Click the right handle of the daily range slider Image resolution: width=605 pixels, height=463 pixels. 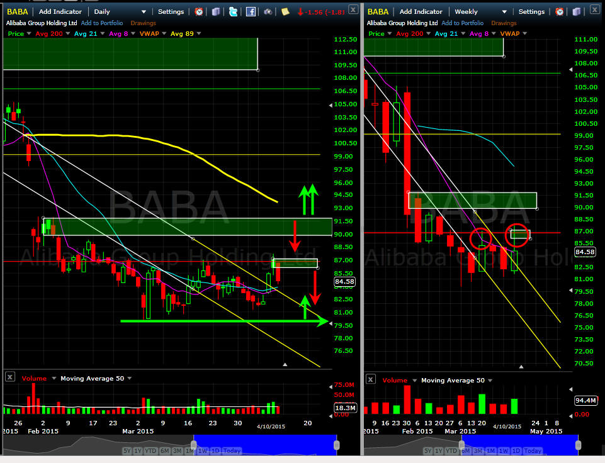[336, 445]
